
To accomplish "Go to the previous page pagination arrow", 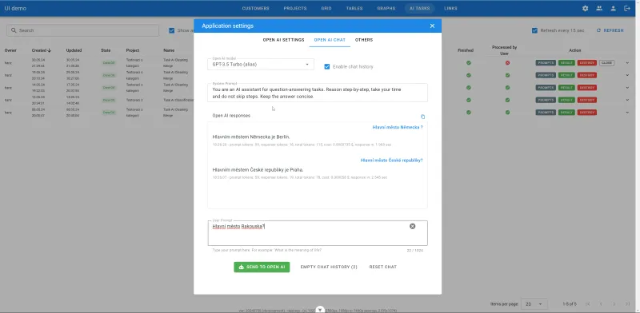I will (601, 304).
